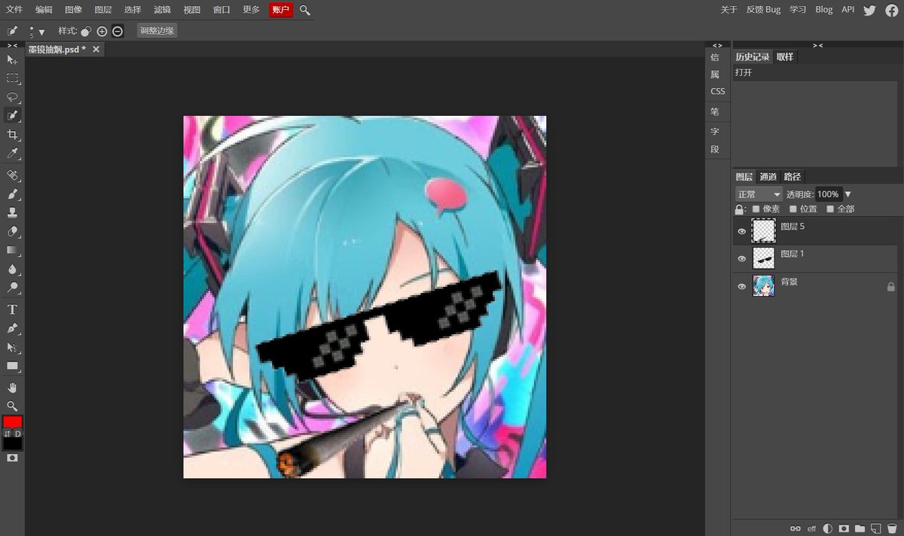Open the 反馈 Bug link

click(x=763, y=10)
